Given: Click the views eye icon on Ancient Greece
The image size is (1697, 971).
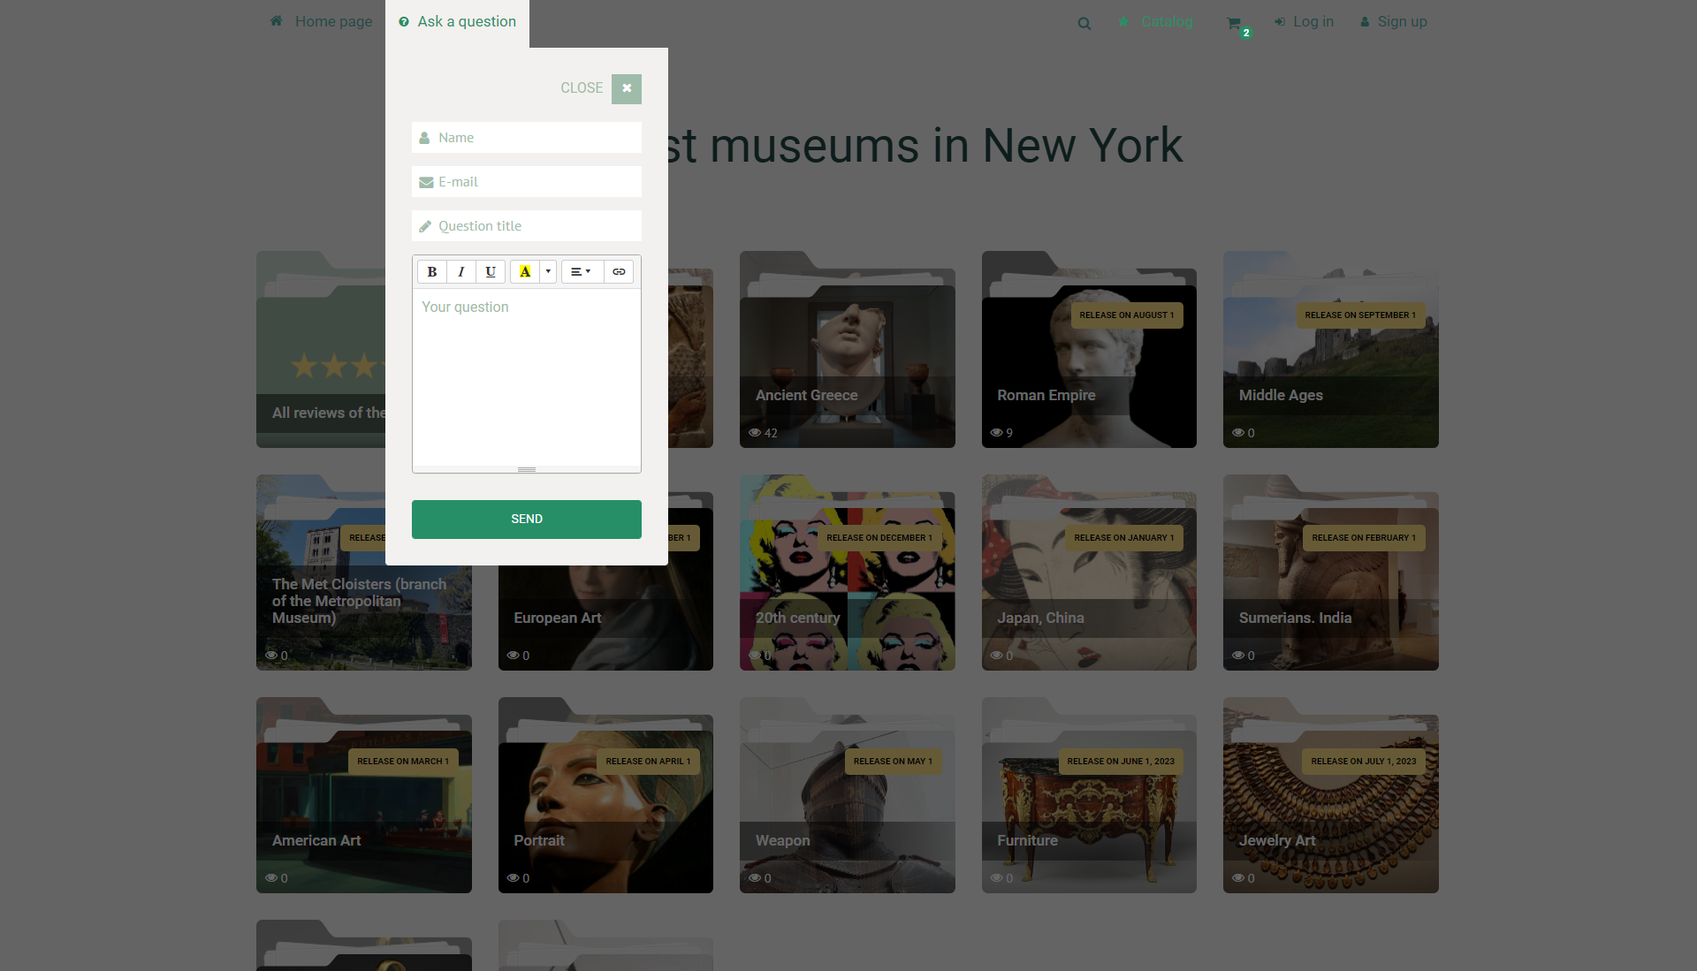Looking at the screenshot, I should pos(755,433).
